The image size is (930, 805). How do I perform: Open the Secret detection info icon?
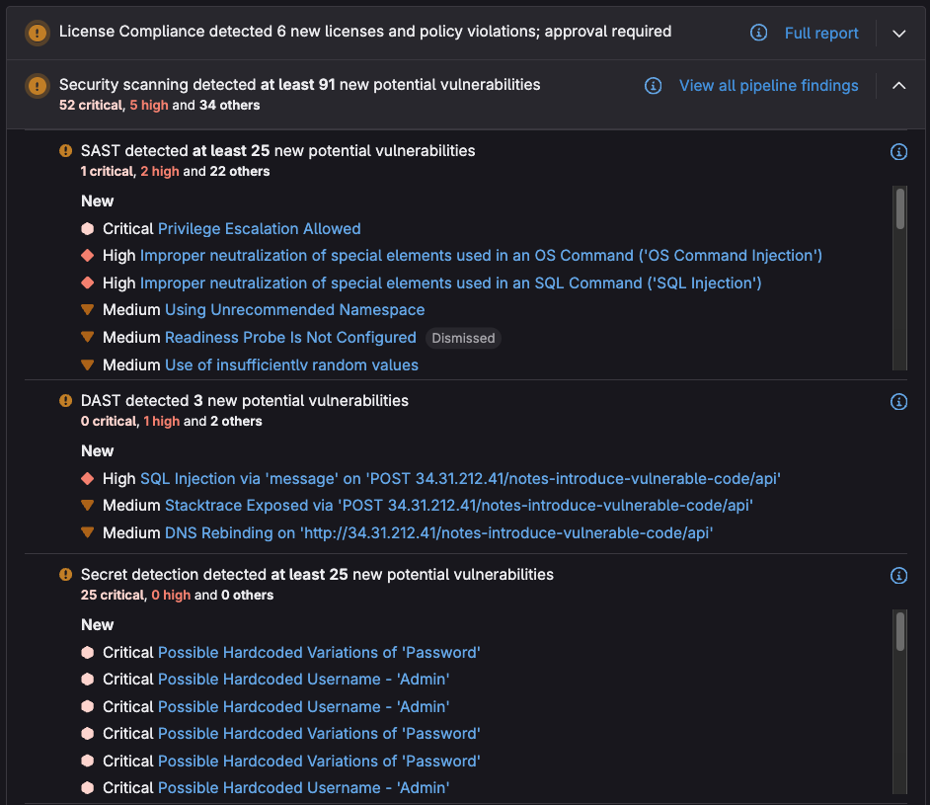(898, 576)
